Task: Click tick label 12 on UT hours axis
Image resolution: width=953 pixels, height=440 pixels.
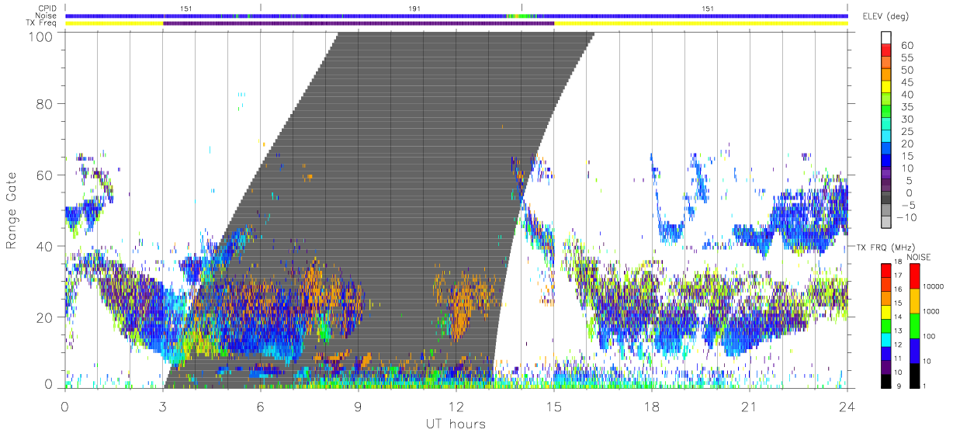Action: [x=456, y=406]
